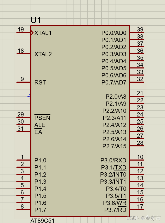Click the P2.3/A11 pin label

tap(114, 118)
